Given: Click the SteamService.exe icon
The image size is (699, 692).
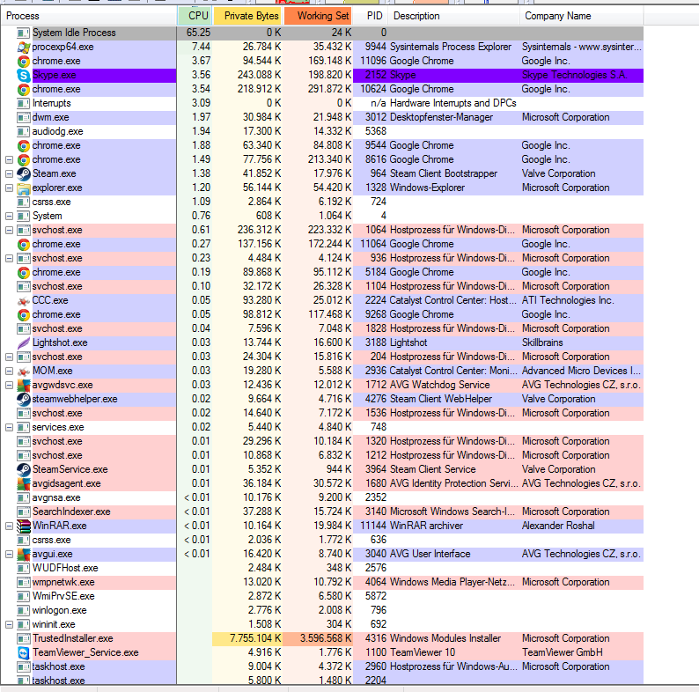Looking at the screenshot, I should pos(23,469).
